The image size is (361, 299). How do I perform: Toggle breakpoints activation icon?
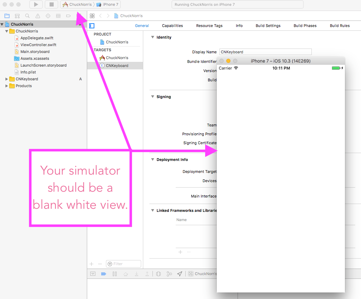point(104,274)
